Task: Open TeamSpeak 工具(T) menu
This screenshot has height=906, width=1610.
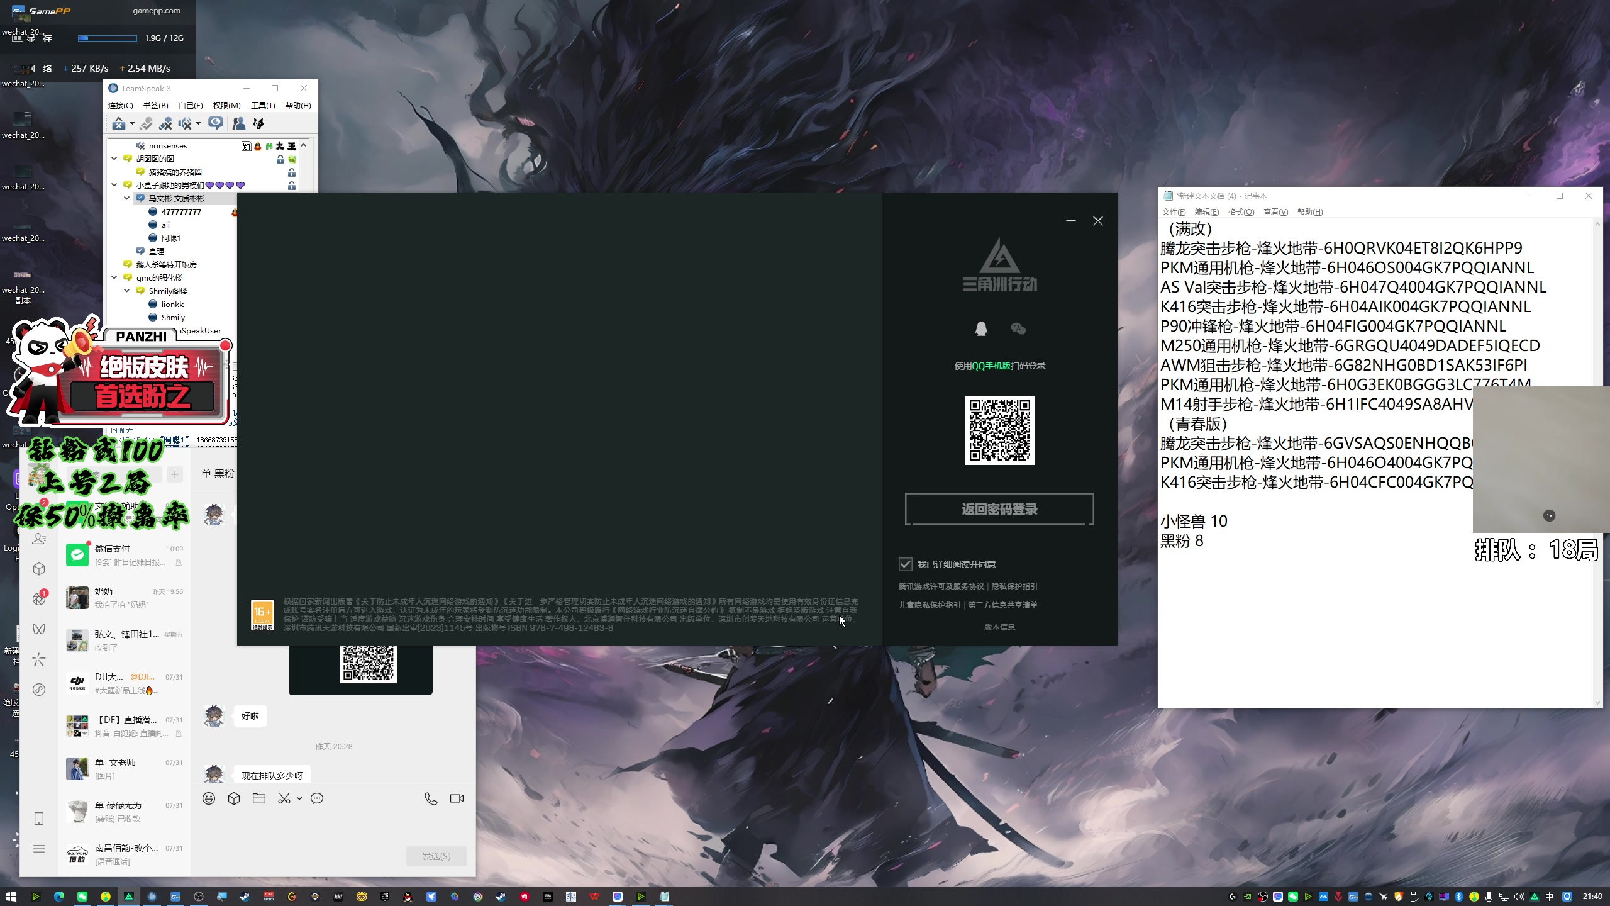Action: click(x=263, y=106)
